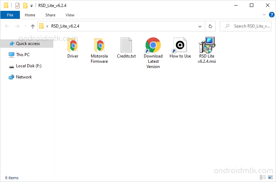Click the Quick access star icon

point(12,44)
